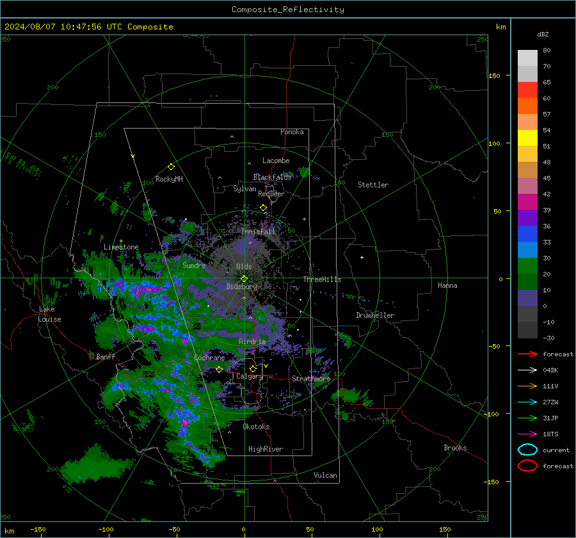Click the 18TS legend label
This screenshot has width=576, height=538.
click(550, 434)
